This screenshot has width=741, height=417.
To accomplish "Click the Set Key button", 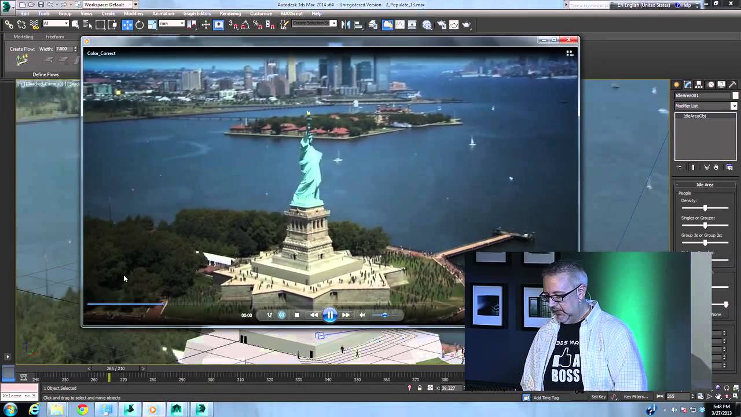I will 598,397.
